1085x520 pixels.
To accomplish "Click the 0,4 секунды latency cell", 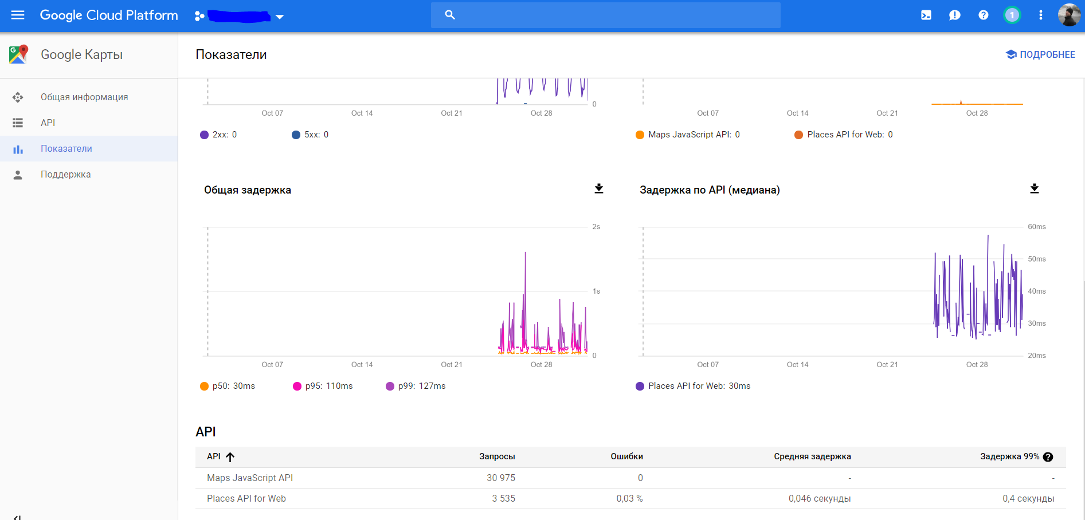I will pos(1028,499).
